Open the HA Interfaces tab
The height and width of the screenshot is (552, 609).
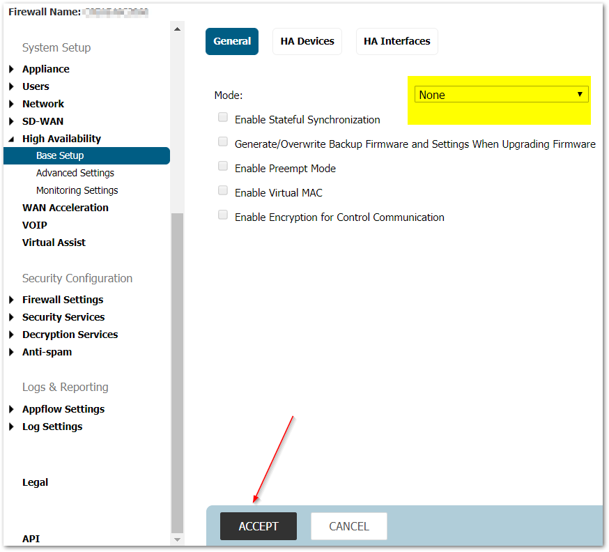[396, 41]
